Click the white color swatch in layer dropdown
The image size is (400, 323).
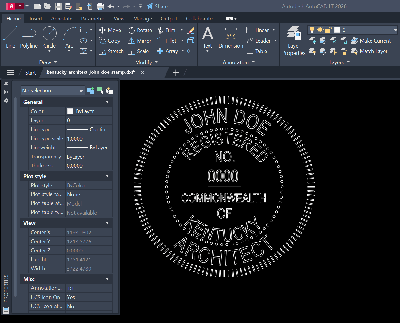click(x=337, y=30)
